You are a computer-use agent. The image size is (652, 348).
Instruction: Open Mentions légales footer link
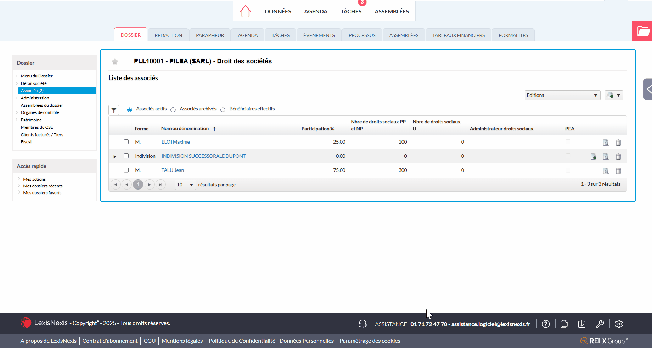pyautogui.click(x=182, y=341)
